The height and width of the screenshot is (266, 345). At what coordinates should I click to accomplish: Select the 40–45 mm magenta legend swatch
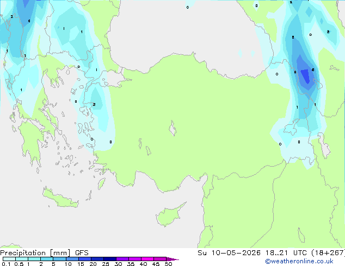tap(147, 259)
